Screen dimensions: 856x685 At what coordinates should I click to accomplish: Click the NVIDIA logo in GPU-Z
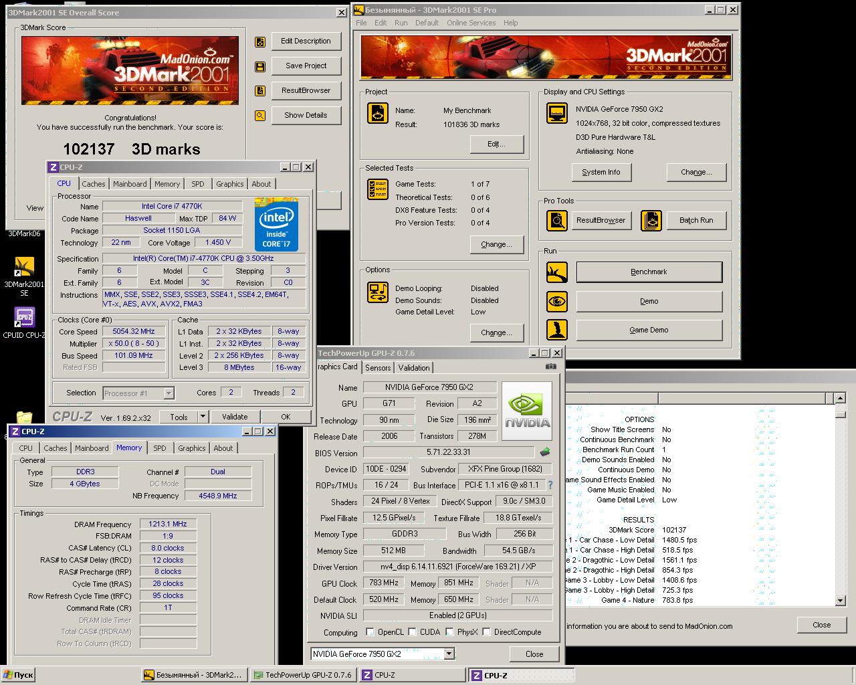pos(527,411)
